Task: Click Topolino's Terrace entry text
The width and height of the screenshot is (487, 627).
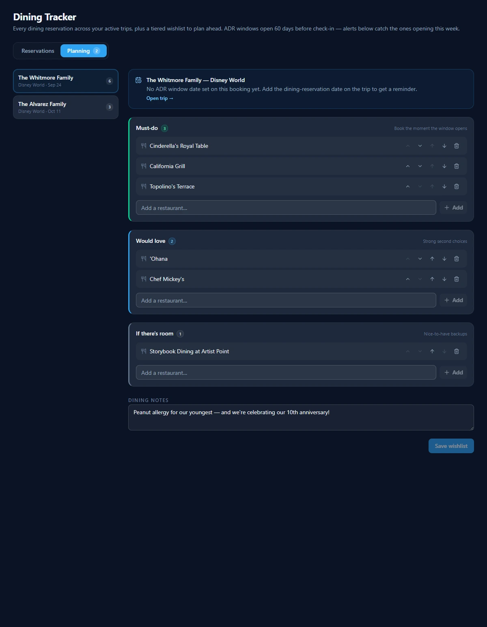Action: pos(172,186)
